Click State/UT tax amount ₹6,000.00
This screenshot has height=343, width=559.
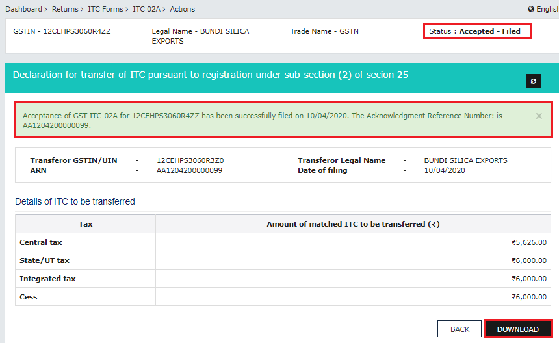pyautogui.click(x=529, y=260)
